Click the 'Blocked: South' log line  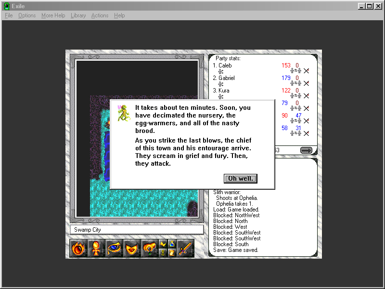[231, 244]
